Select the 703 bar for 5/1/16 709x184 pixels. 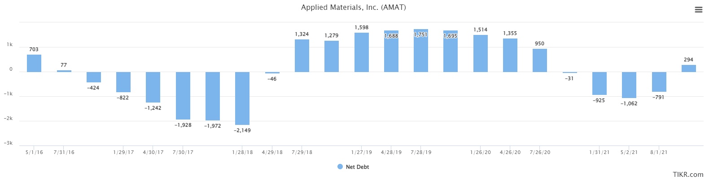34,63
